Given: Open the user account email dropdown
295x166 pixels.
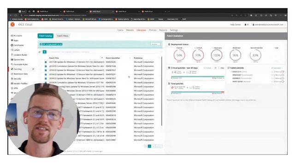Looking at the screenshot, I should pos(269,24).
